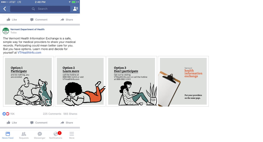Viewport: 263px width, 142px height.
Task: Open the Requests tab
Action: (x=24, y=136)
